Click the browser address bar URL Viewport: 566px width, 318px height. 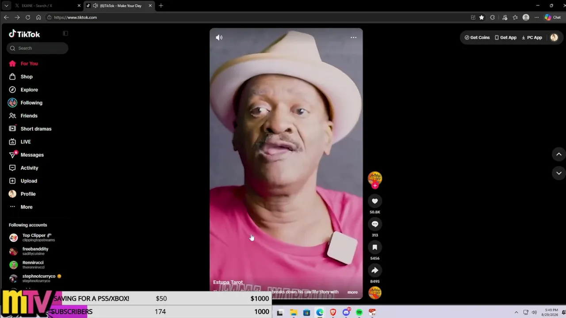(75, 17)
